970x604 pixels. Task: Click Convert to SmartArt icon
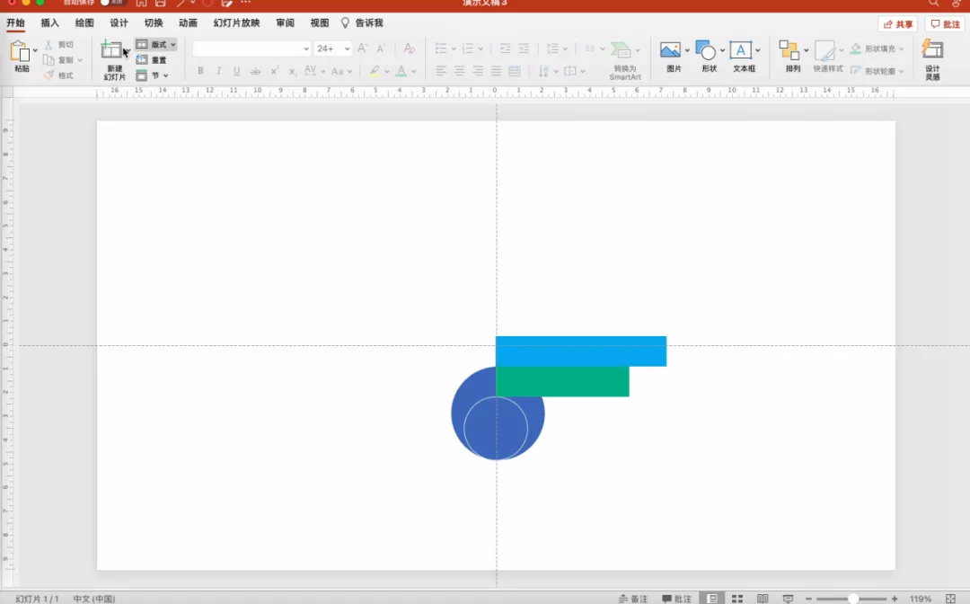click(621, 49)
